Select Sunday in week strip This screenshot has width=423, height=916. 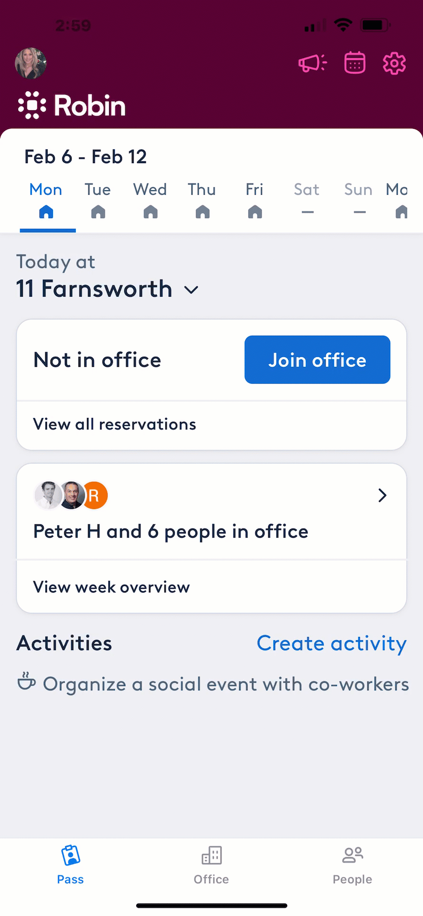[x=359, y=200]
